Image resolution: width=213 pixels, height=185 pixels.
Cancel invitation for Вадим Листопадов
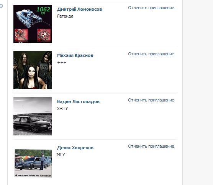click(x=151, y=100)
